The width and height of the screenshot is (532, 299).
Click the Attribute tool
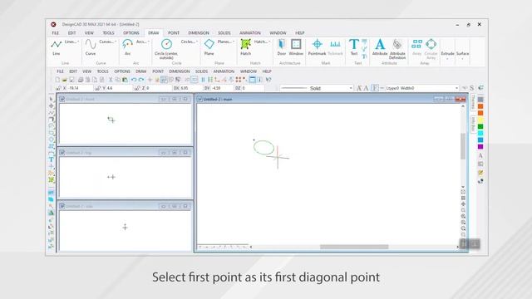tap(380, 47)
